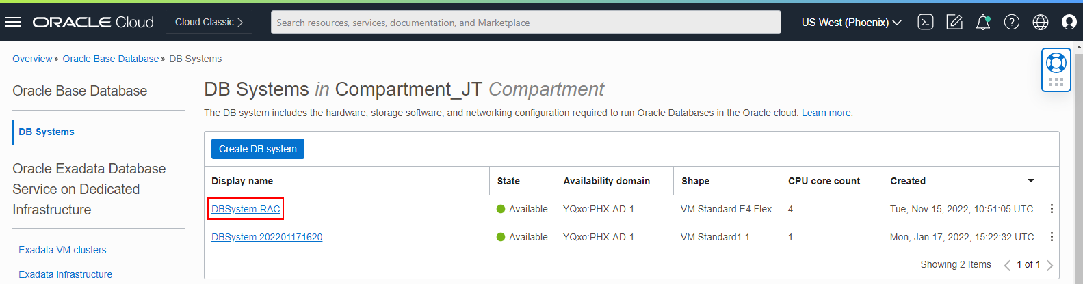
Task: Expand the US West (Phoenix) region selector
Action: [x=851, y=23]
